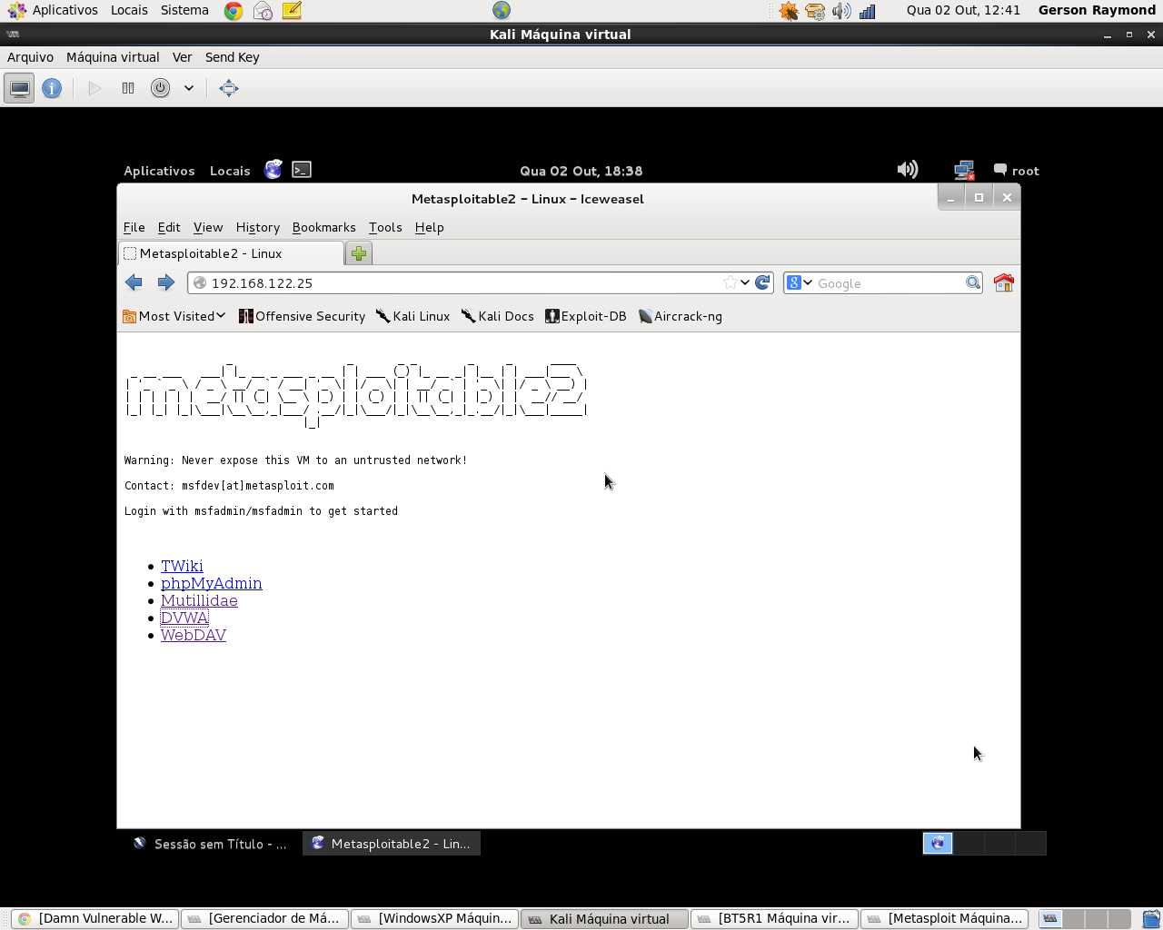The height and width of the screenshot is (930, 1163).
Task: Expand the Most Visited bookmarks folder
Action: pos(174,316)
